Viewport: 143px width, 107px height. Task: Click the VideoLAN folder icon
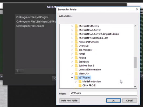(76, 74)
